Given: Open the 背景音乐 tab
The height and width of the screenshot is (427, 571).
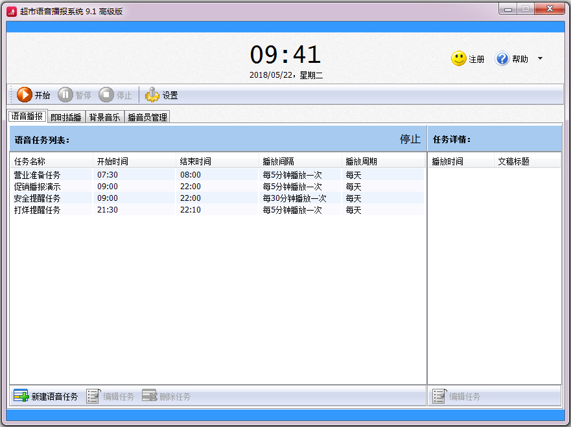Looking at the screenshot, I should click(x=104, y=117).
